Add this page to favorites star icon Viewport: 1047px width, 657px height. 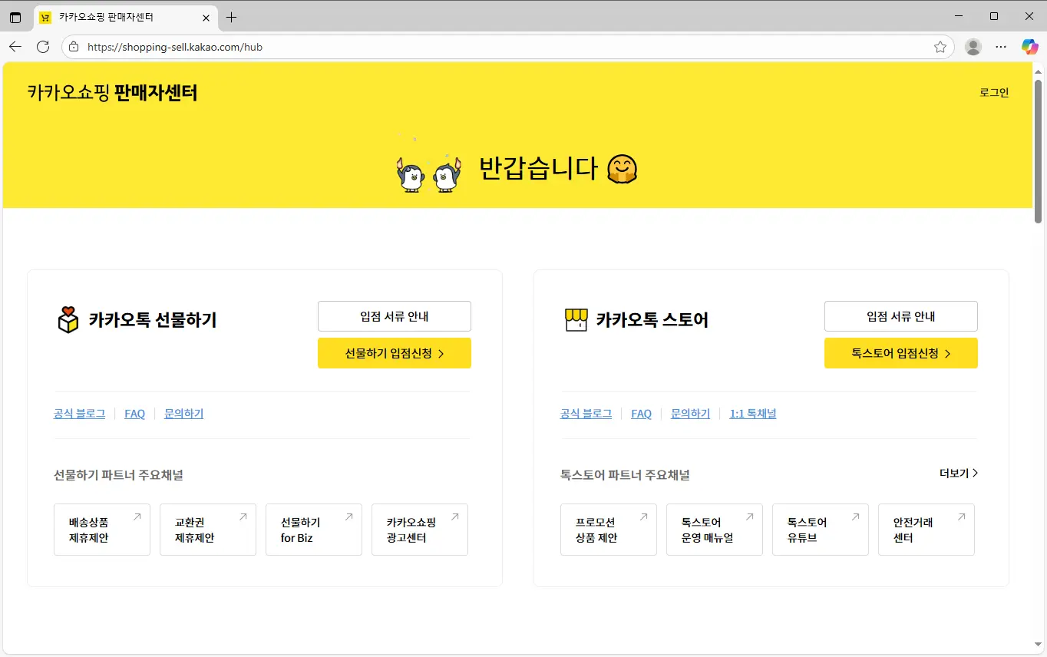[940, 47]
